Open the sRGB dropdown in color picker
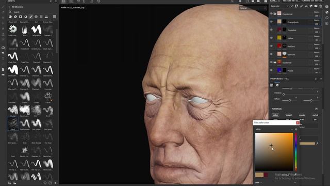The height and width of the screenshot is (186, 330). 274,129
